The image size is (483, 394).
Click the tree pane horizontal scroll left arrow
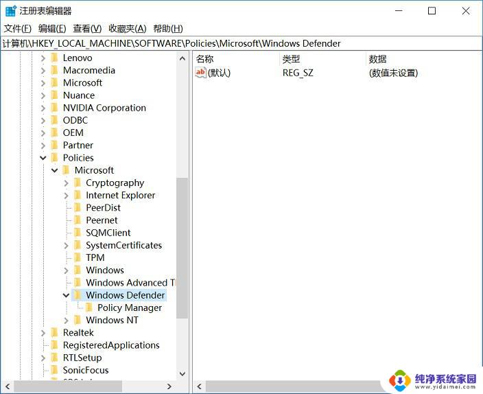8,386
